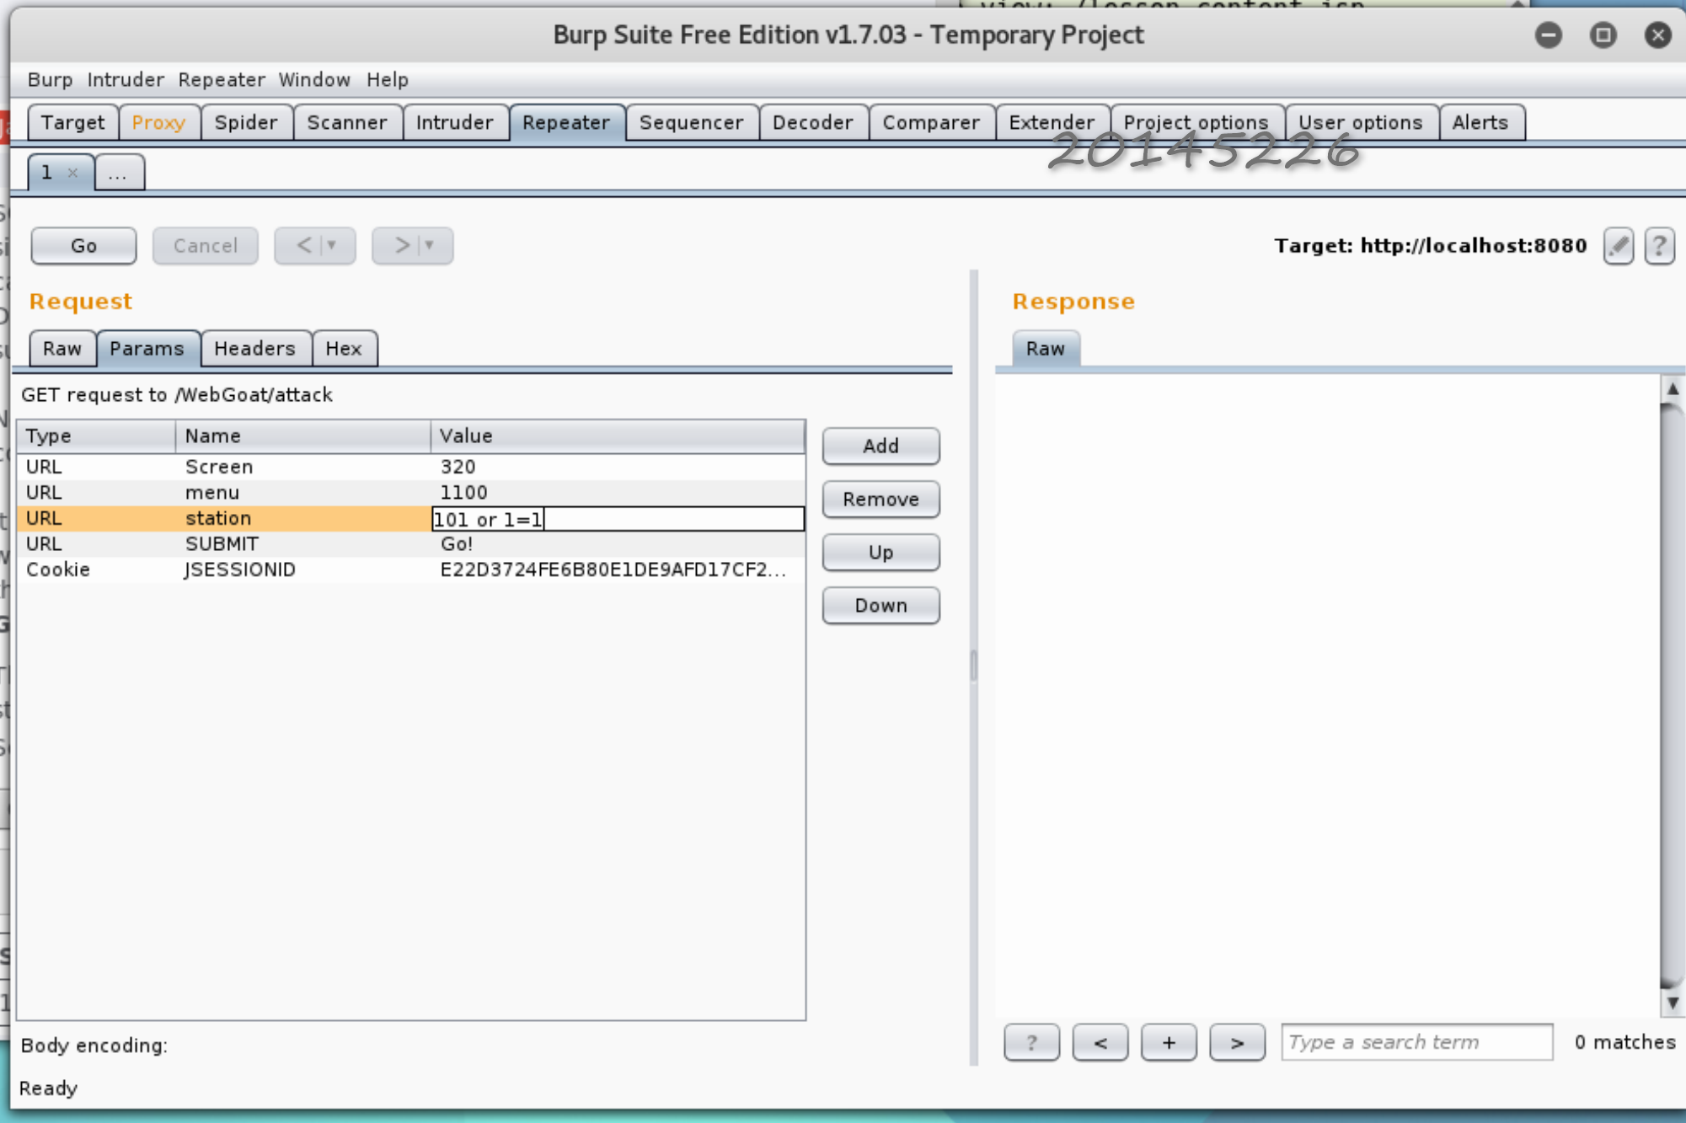The width and height of the screenshot is (1686, 1123).
Task: Click the Name column header
Action: (x=303, y=436)
